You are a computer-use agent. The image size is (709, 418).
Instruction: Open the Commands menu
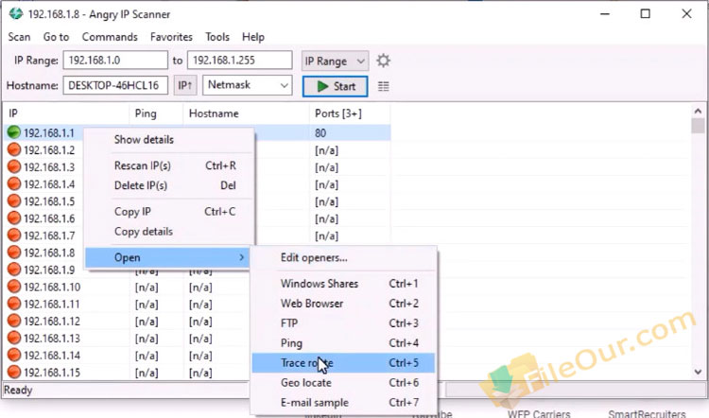pos(110,37)
